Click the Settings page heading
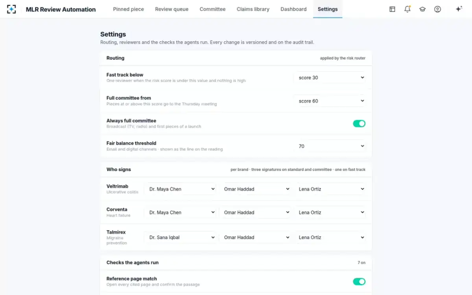Image resolution: width=472 pixels, height=295 pixels. click(113, 34)
